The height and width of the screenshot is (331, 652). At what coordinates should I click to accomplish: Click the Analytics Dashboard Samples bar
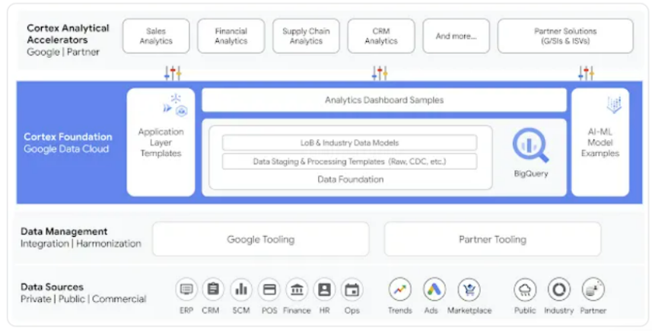click(x=384, y=100)
